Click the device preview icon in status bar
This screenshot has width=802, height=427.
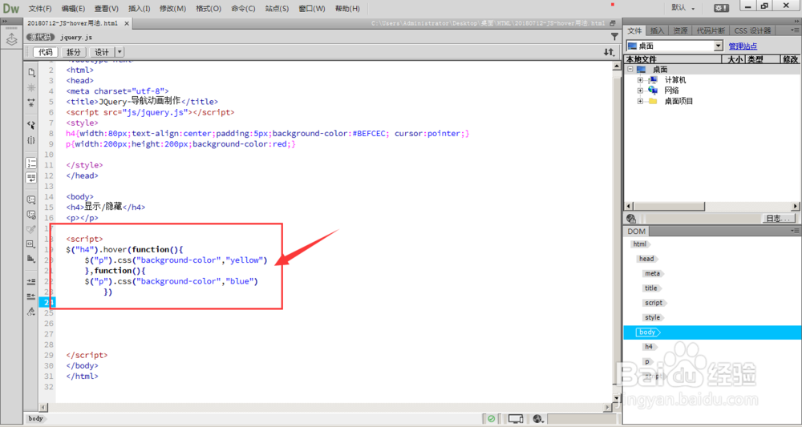point(516,419)
